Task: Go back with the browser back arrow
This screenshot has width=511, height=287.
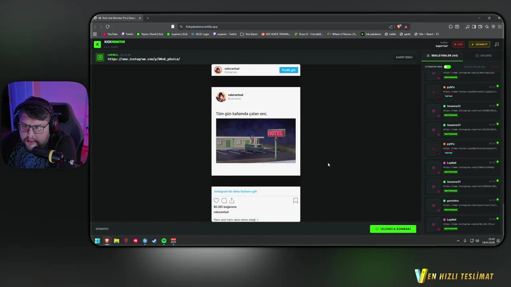Action: coord(95,27)
